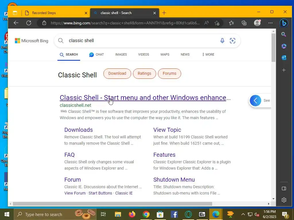Open Edge Settings and more menu
The image size is (294, 220).
tap(270, 23)
